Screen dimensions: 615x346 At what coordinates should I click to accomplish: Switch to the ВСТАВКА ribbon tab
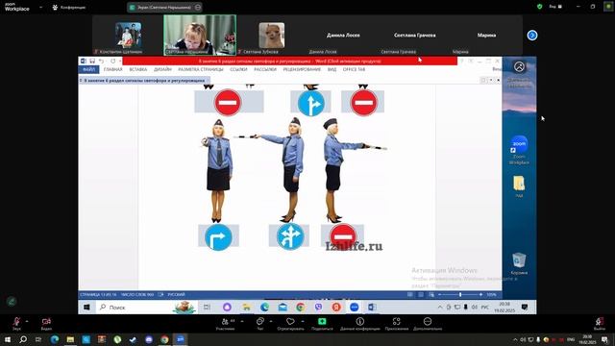pyautogui.click(x=138, y=69)
